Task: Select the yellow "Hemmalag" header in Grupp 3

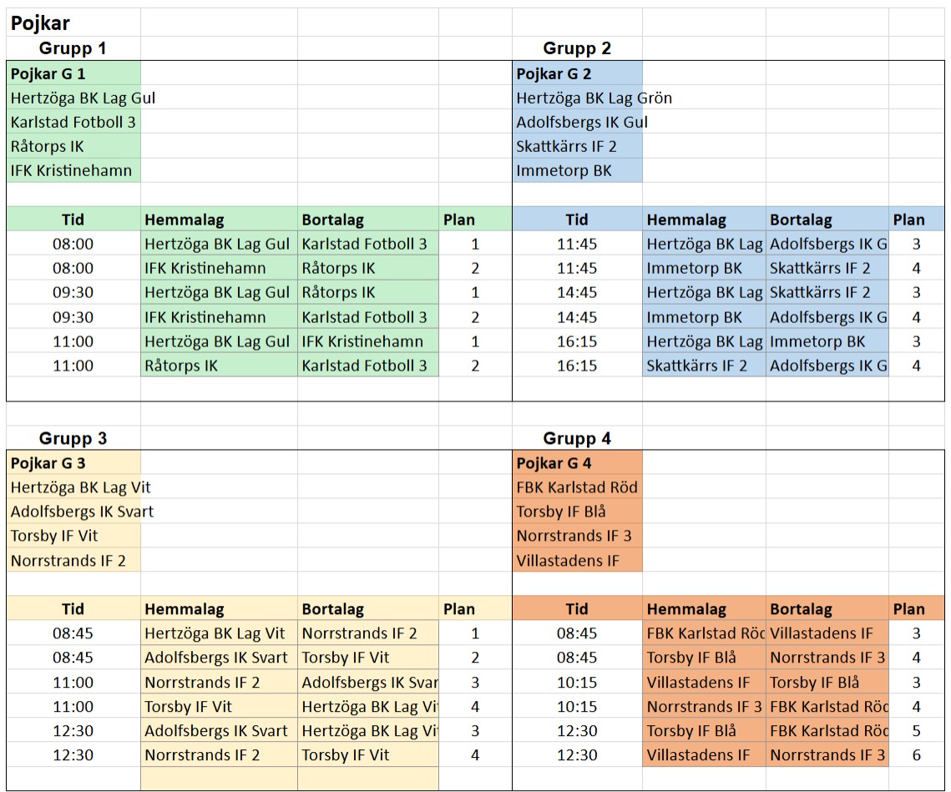Action: (x=184, y=609)
